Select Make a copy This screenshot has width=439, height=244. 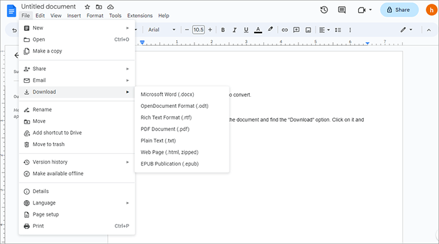click(x=77, y=51)
